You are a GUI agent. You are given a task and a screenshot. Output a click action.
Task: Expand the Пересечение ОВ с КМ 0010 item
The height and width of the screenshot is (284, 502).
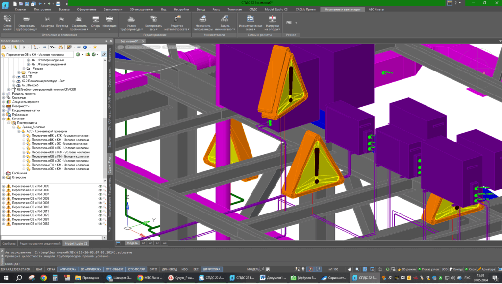click(4, 207)
